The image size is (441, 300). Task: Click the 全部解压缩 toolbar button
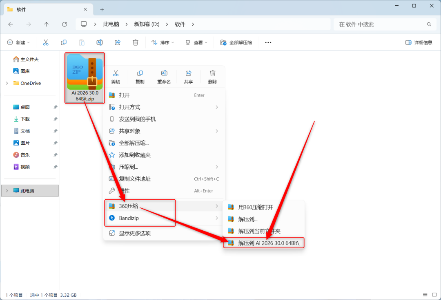point(236,42)
